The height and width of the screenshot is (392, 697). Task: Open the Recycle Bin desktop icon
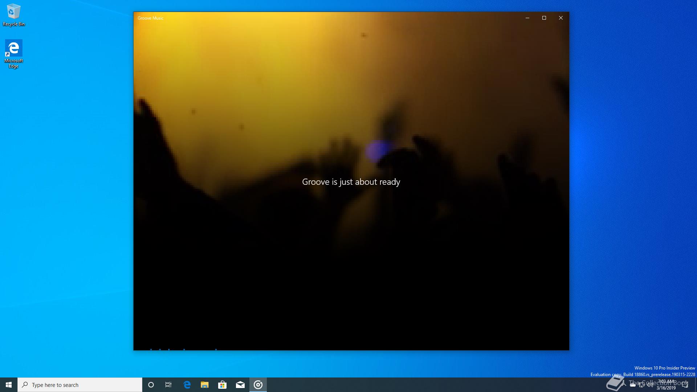click(14, 15)
